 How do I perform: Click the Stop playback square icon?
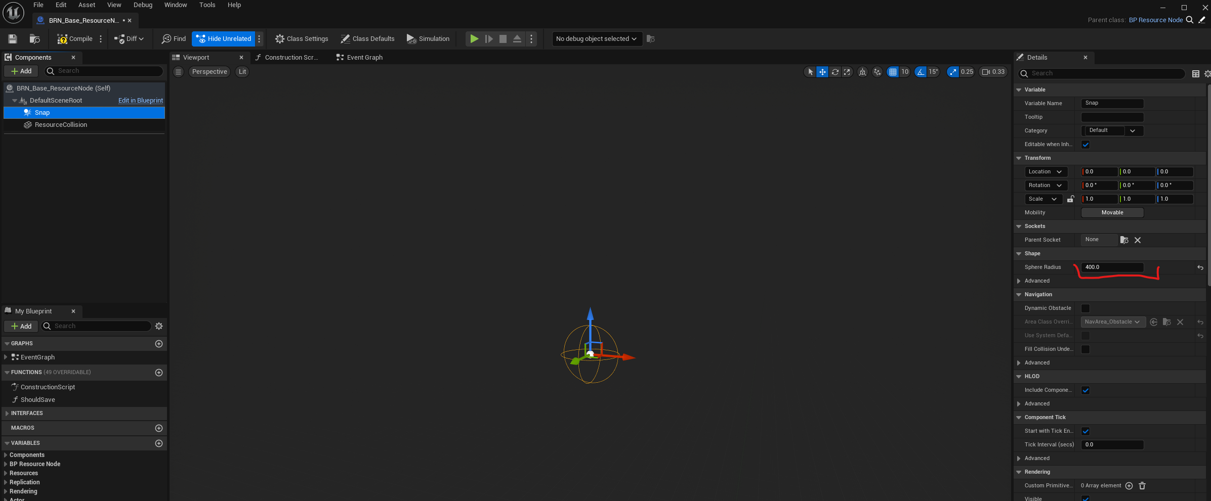[503, 39]
